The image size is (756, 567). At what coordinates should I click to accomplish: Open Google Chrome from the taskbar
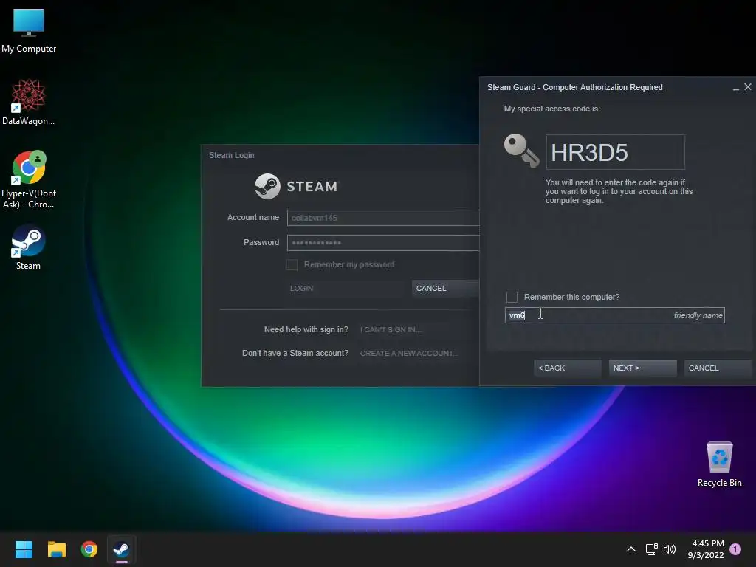click(x=89, y=549)
